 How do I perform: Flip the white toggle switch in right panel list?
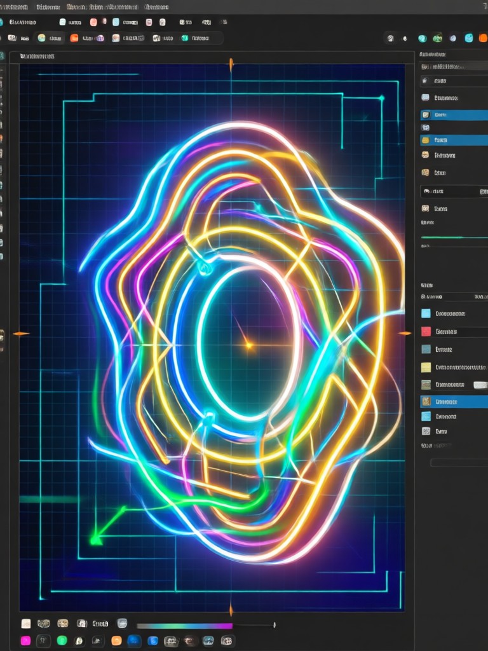click(480, 385)
